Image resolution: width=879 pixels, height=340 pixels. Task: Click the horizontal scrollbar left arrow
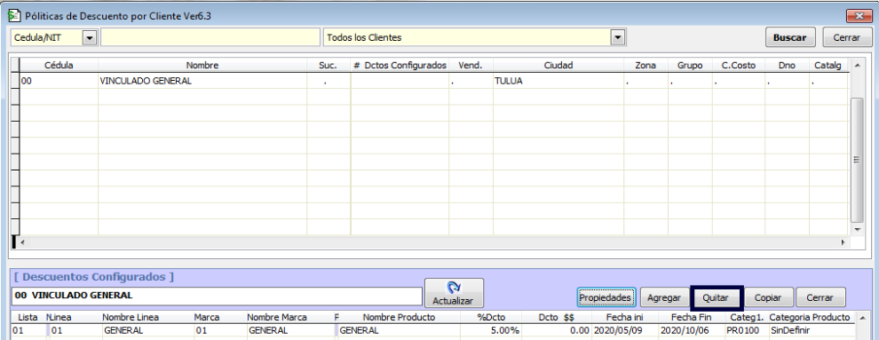coord(23,242)
